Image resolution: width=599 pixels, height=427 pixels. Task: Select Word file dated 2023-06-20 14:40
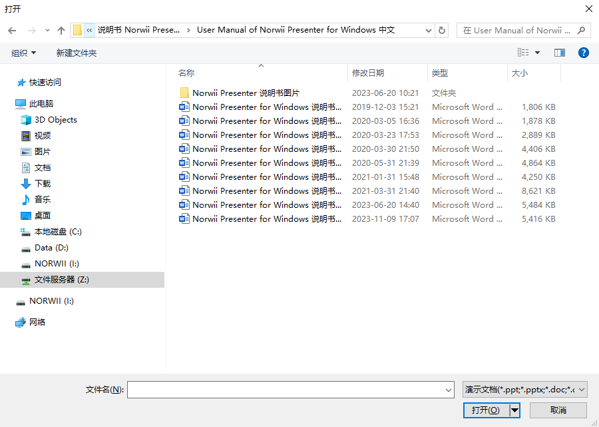tap(367, 205)
